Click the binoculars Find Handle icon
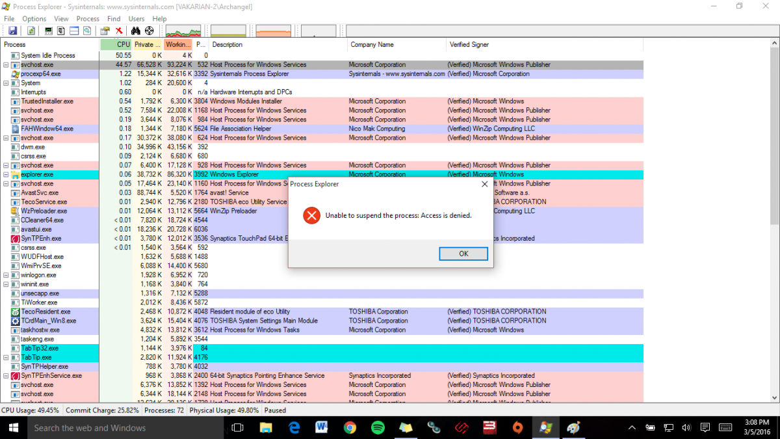The width and height of the screenshot is (780, 439). pos(136,31)
